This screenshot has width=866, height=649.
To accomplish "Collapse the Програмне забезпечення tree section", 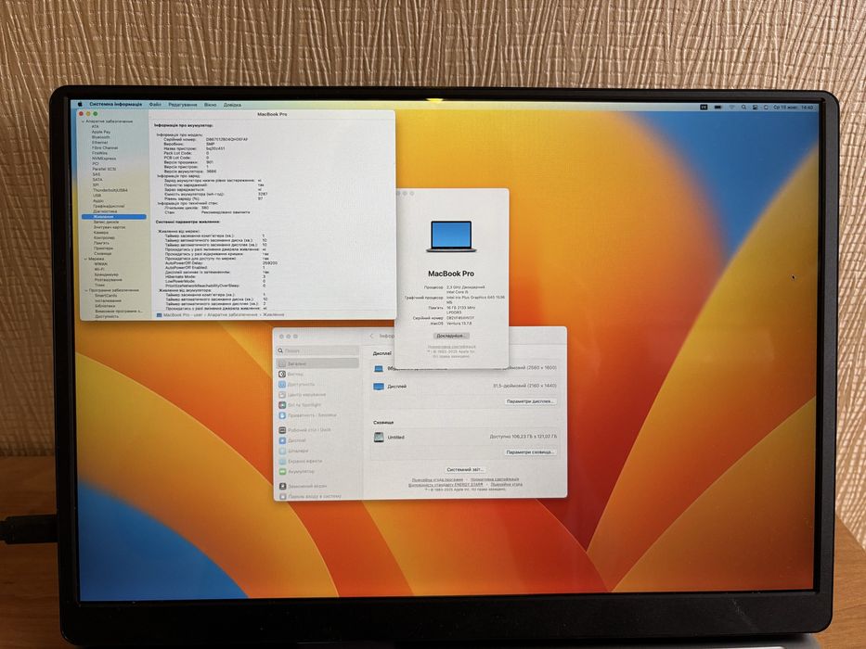I will coord(86,290).
